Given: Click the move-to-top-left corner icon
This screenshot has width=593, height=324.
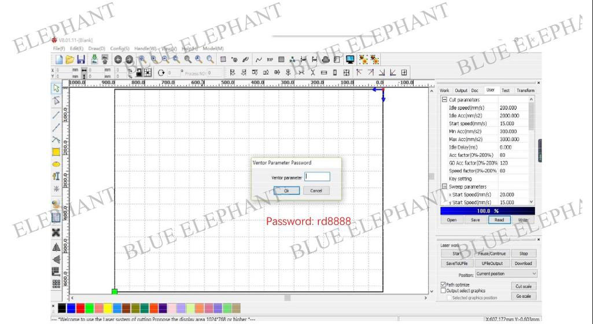Looking at the screenshot, I should [x=359, y=72].
